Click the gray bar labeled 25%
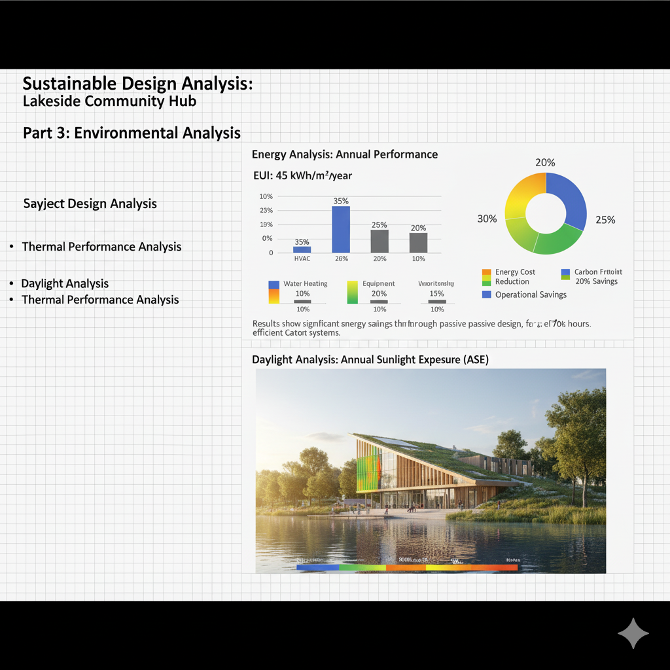Screen dimensions: 670x670 click(379, 241)
